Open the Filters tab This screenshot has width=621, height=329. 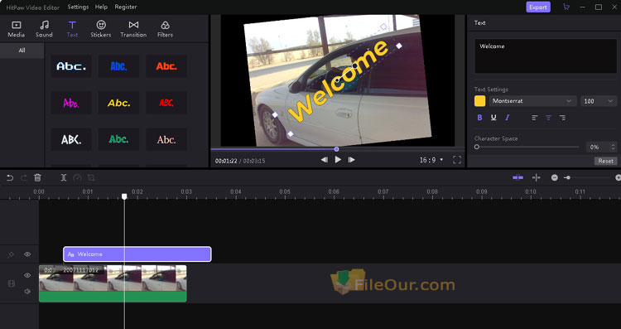point(165,29)
